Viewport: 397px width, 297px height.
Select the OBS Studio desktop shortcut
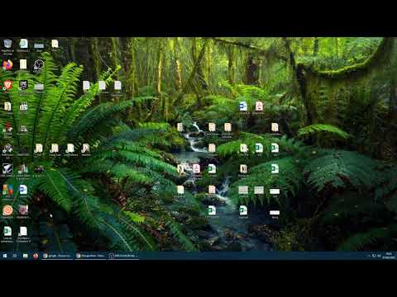[x=39, y=65]
